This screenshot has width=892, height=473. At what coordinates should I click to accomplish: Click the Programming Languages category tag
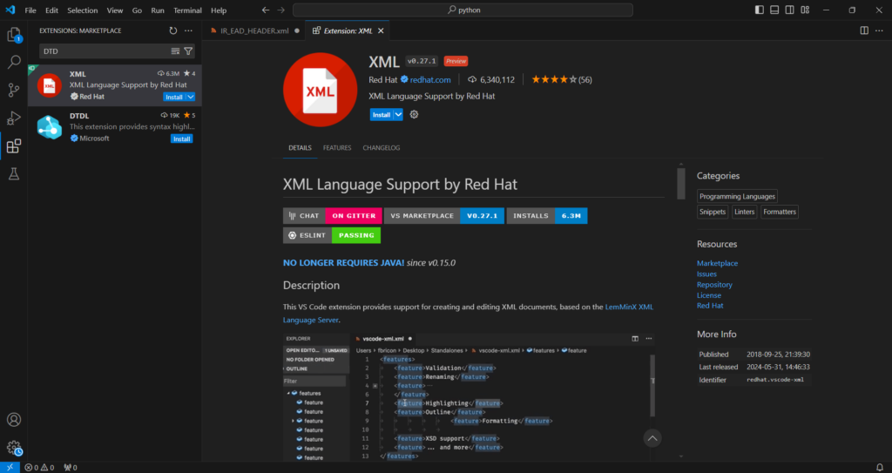[x=737, y=196]
